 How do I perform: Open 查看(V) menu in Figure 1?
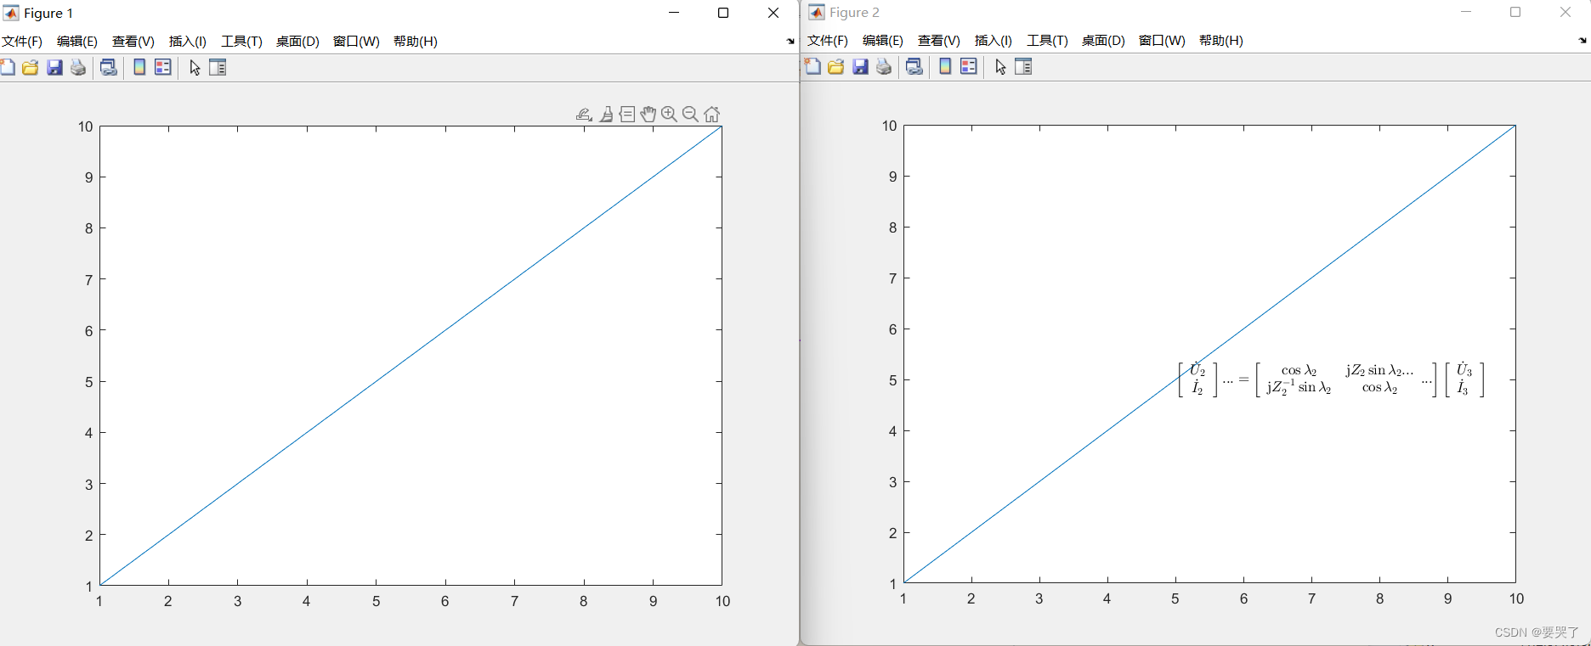[133, 42]
